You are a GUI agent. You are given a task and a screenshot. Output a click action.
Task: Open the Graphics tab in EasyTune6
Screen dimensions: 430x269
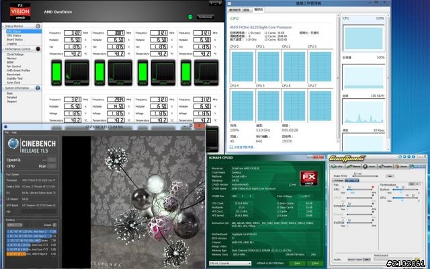point(386,166)
